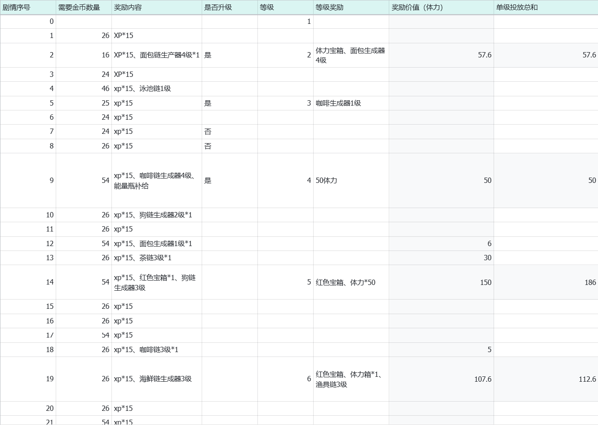Click the '体力宝箱、面包生成器4级' level reward cell
This screenshot has width=598, height=425.
pyautogui.click(x=351, y=55)
